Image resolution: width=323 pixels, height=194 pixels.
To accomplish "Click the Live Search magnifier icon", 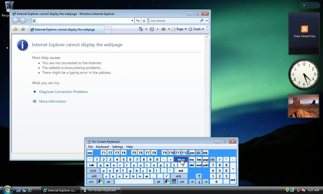I will coord(202,21).
